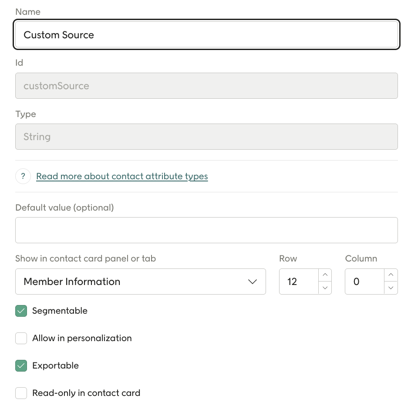Decrement the Column value with down arrow
411x409 pixels.
391,288
